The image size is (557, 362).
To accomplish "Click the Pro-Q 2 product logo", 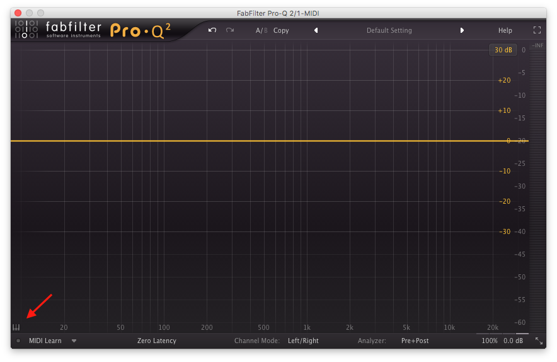I will [x=141, y=30].
